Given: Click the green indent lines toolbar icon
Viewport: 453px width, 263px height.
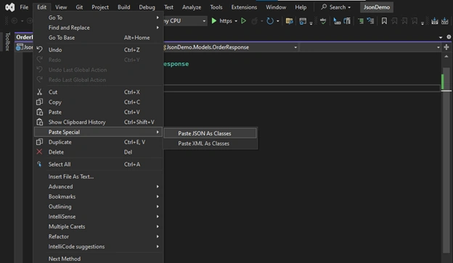Looking at the screenshot, I should 361,21.
